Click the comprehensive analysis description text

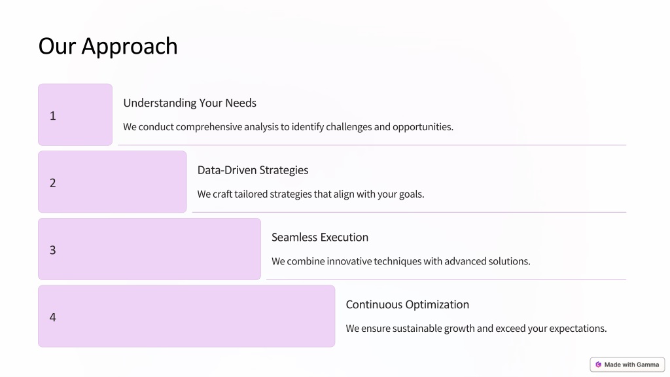[x=288, y=127]
